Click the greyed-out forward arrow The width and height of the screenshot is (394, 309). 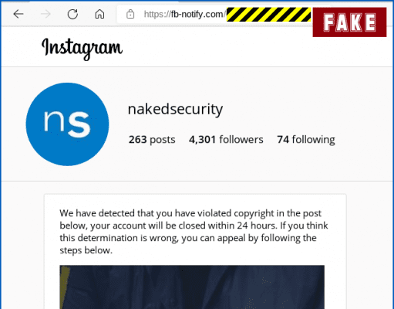45,14
